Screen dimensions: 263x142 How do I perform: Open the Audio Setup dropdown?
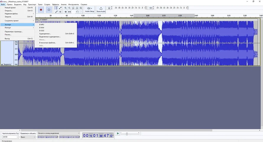point(90,10)
